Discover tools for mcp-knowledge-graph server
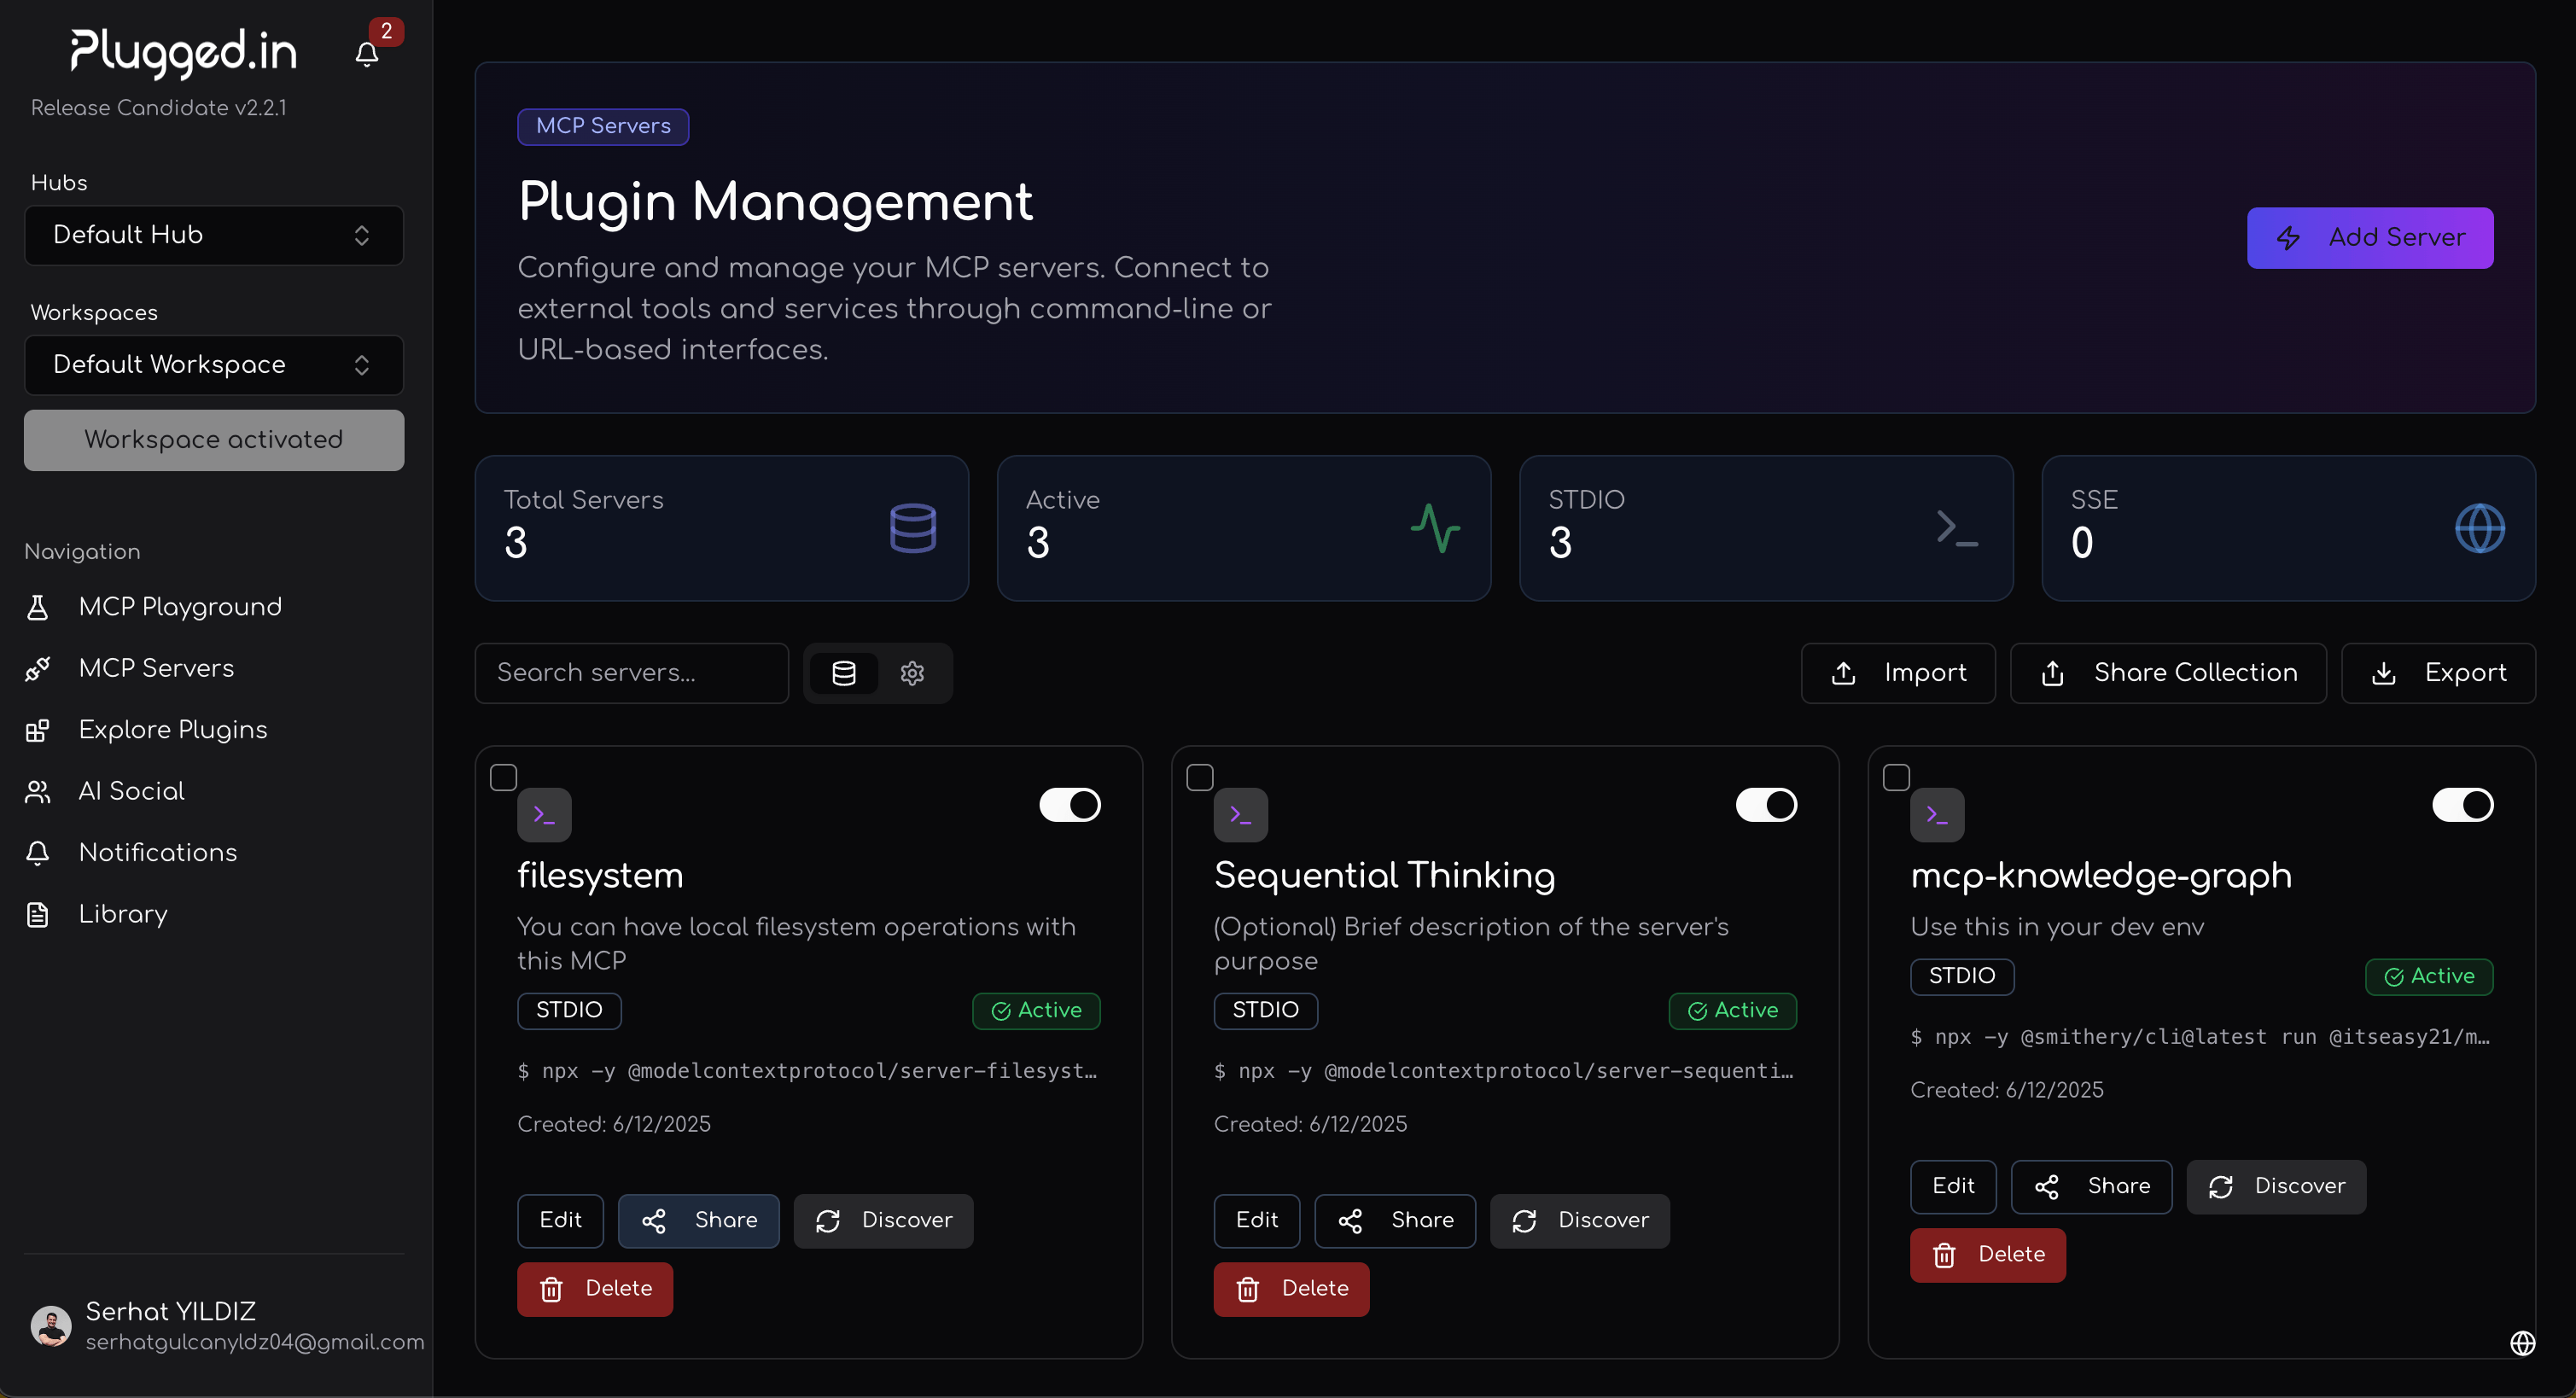 tap(2276, 1187)
